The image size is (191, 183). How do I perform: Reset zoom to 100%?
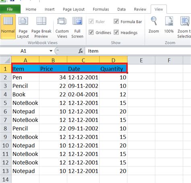tap(169, 25)
